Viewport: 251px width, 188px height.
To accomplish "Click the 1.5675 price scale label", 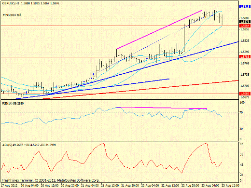I will tap(245, 97).
